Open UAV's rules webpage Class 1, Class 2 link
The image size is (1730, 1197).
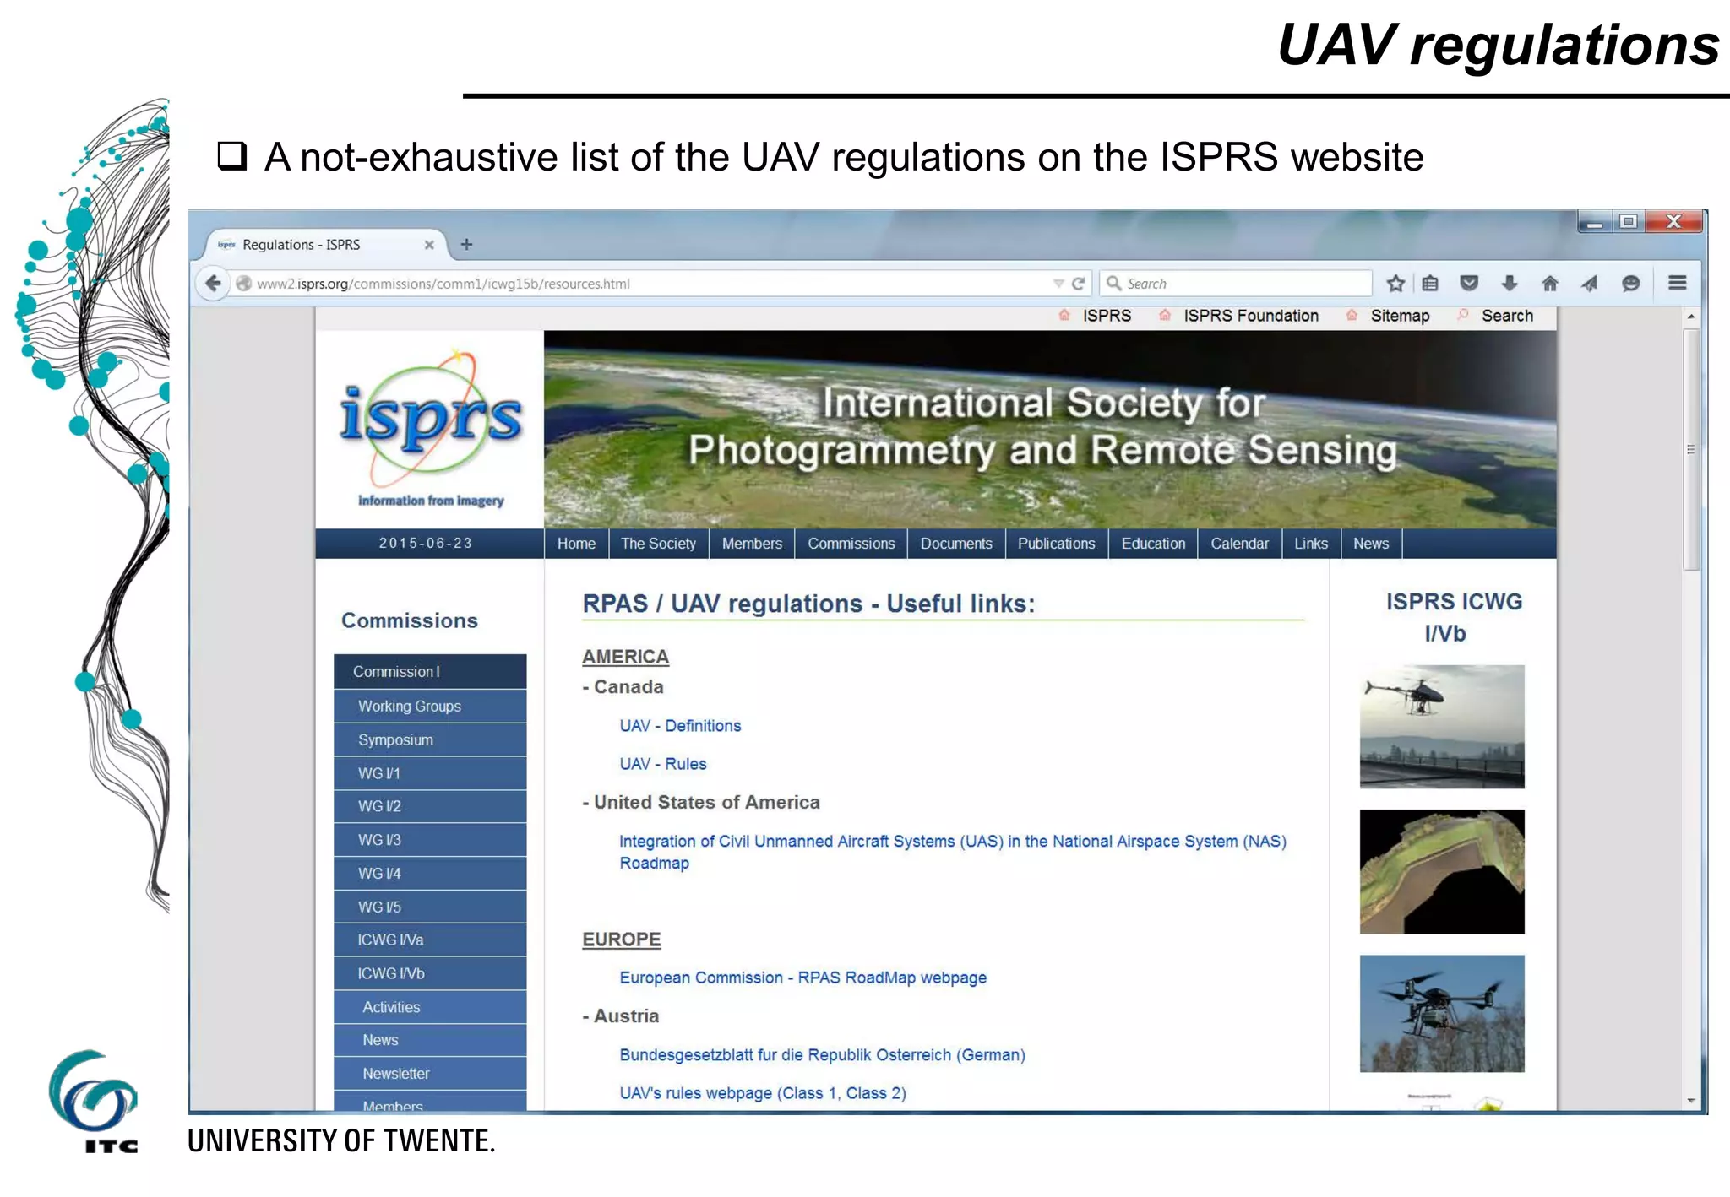(x=763, y=1093)
